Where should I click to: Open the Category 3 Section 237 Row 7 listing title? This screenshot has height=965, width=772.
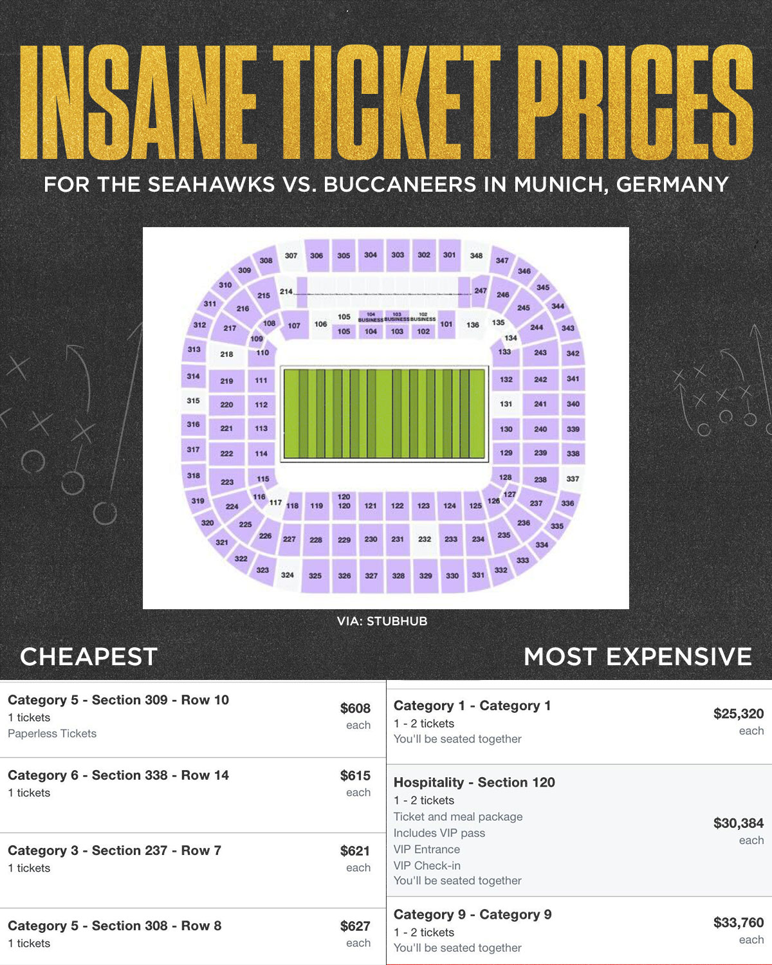point(115,850)
